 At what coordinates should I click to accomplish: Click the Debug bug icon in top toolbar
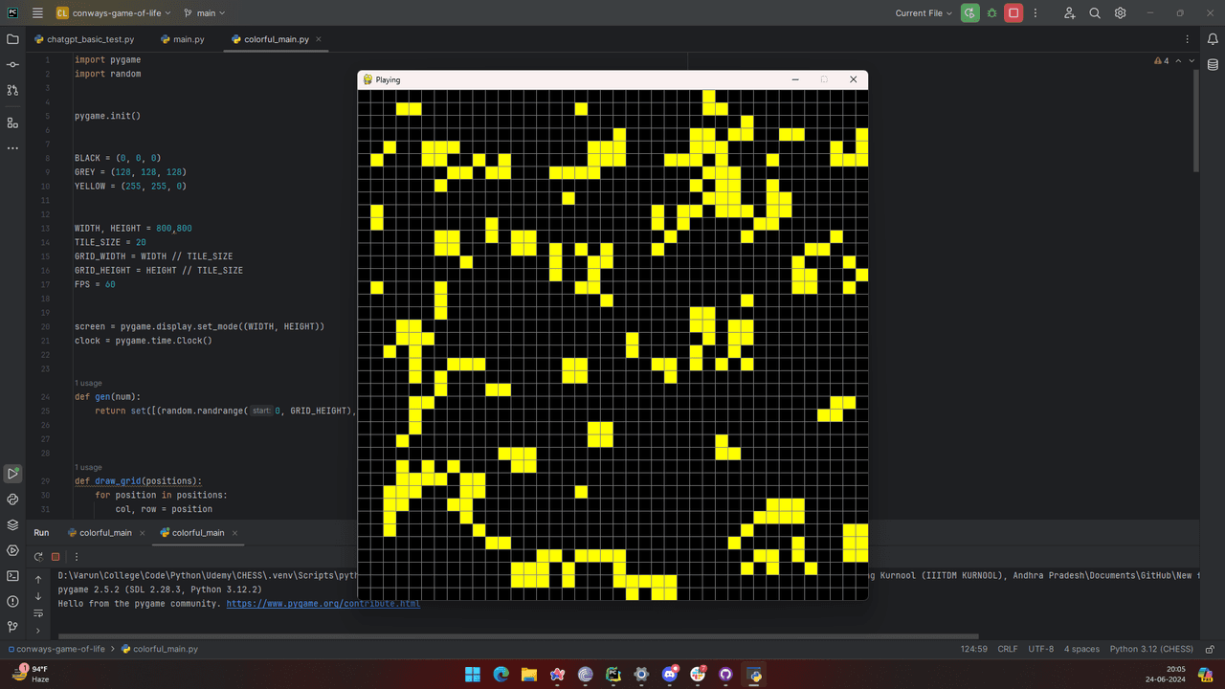(x=991, y=13)
